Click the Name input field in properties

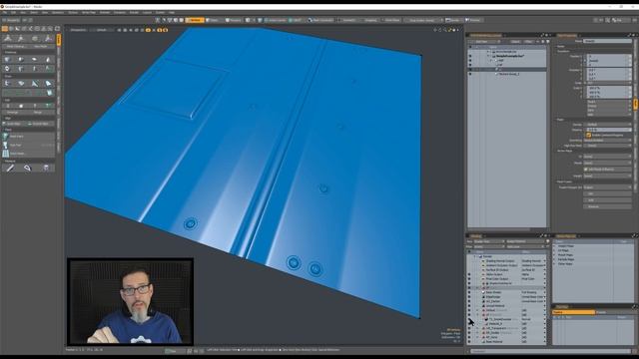coord(607,41)
